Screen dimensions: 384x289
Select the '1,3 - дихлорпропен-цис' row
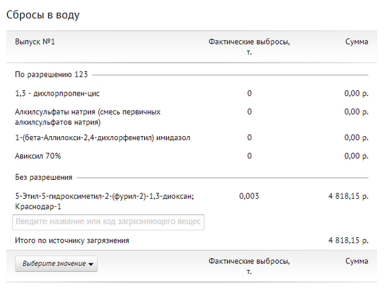191,94
